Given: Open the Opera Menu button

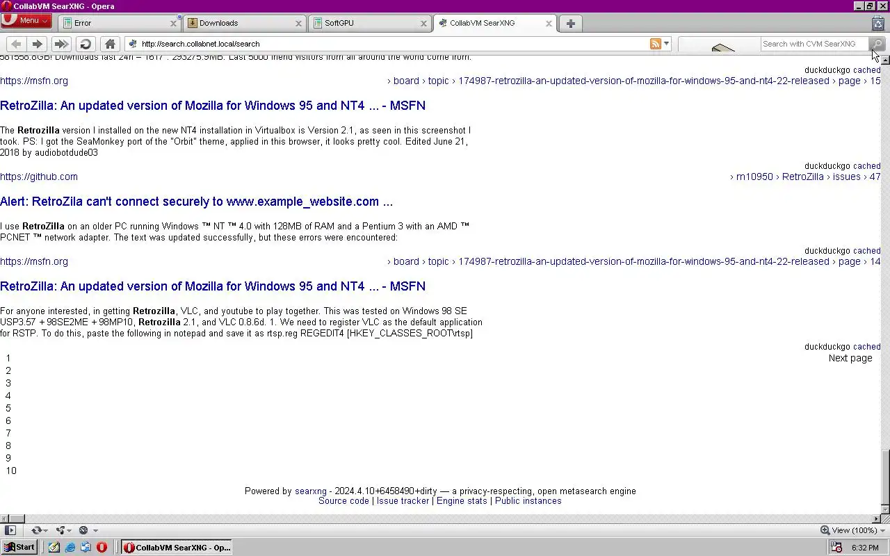Looking at the screenshot, I should click(x=26, y=21).
